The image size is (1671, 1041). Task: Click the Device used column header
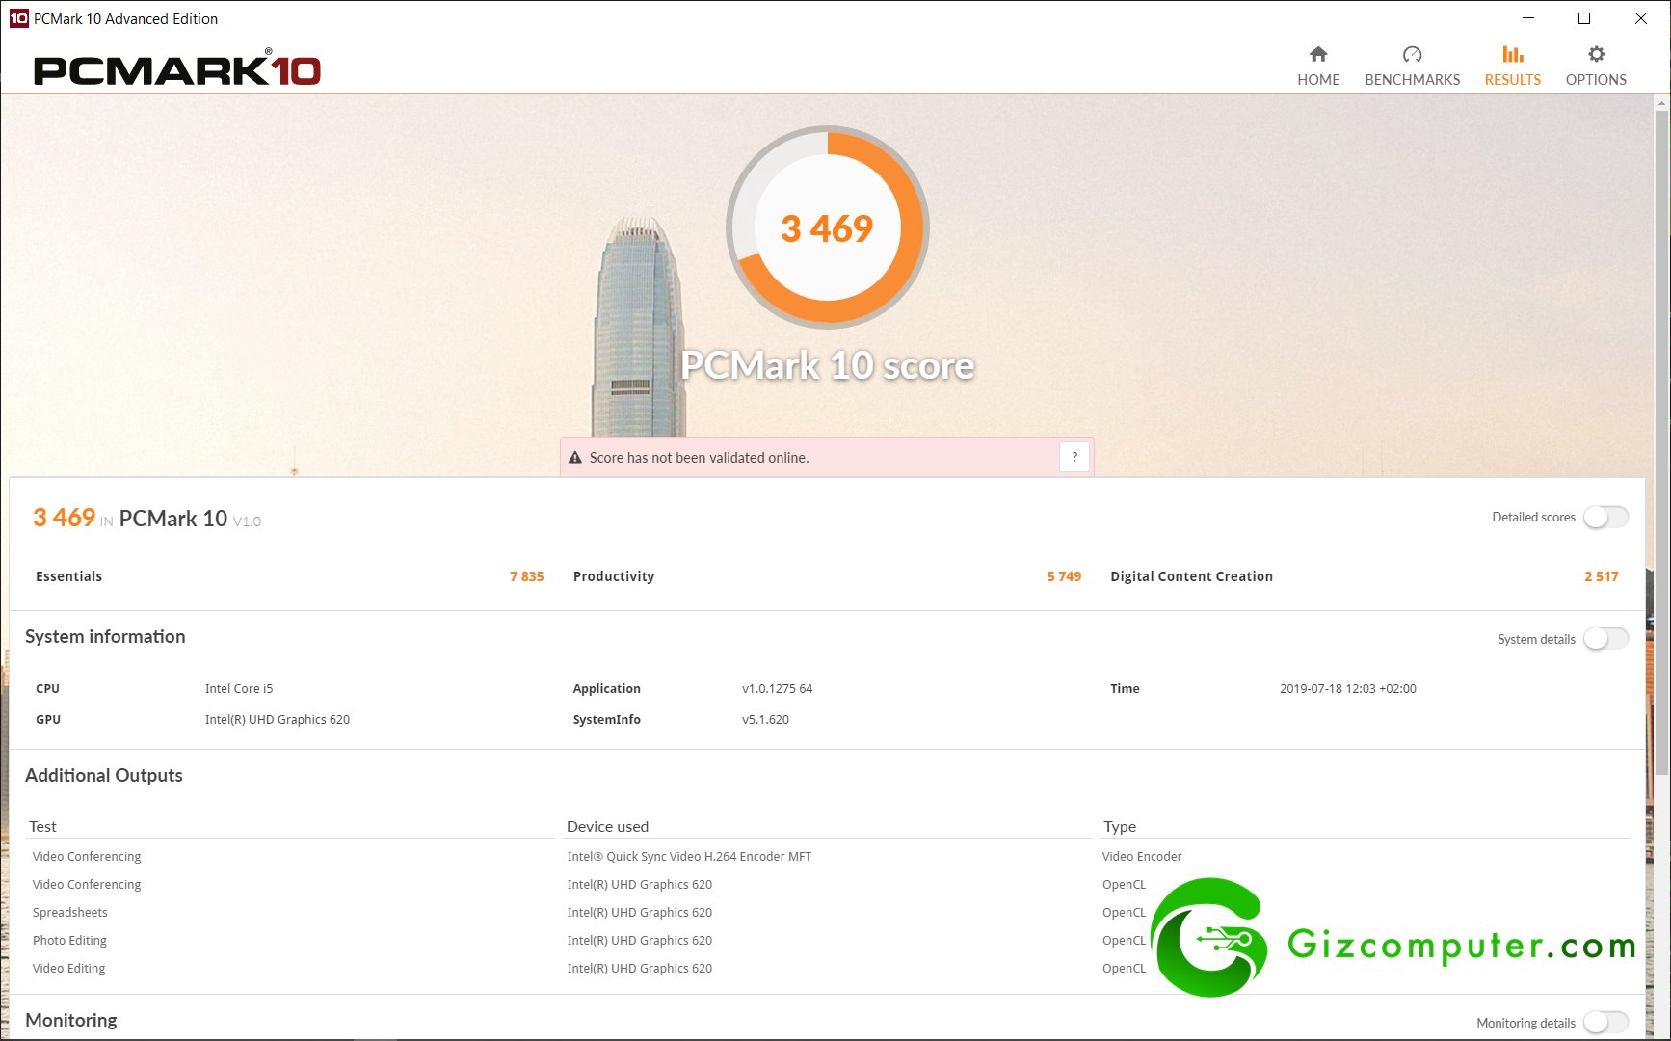[x=607, y=826]
